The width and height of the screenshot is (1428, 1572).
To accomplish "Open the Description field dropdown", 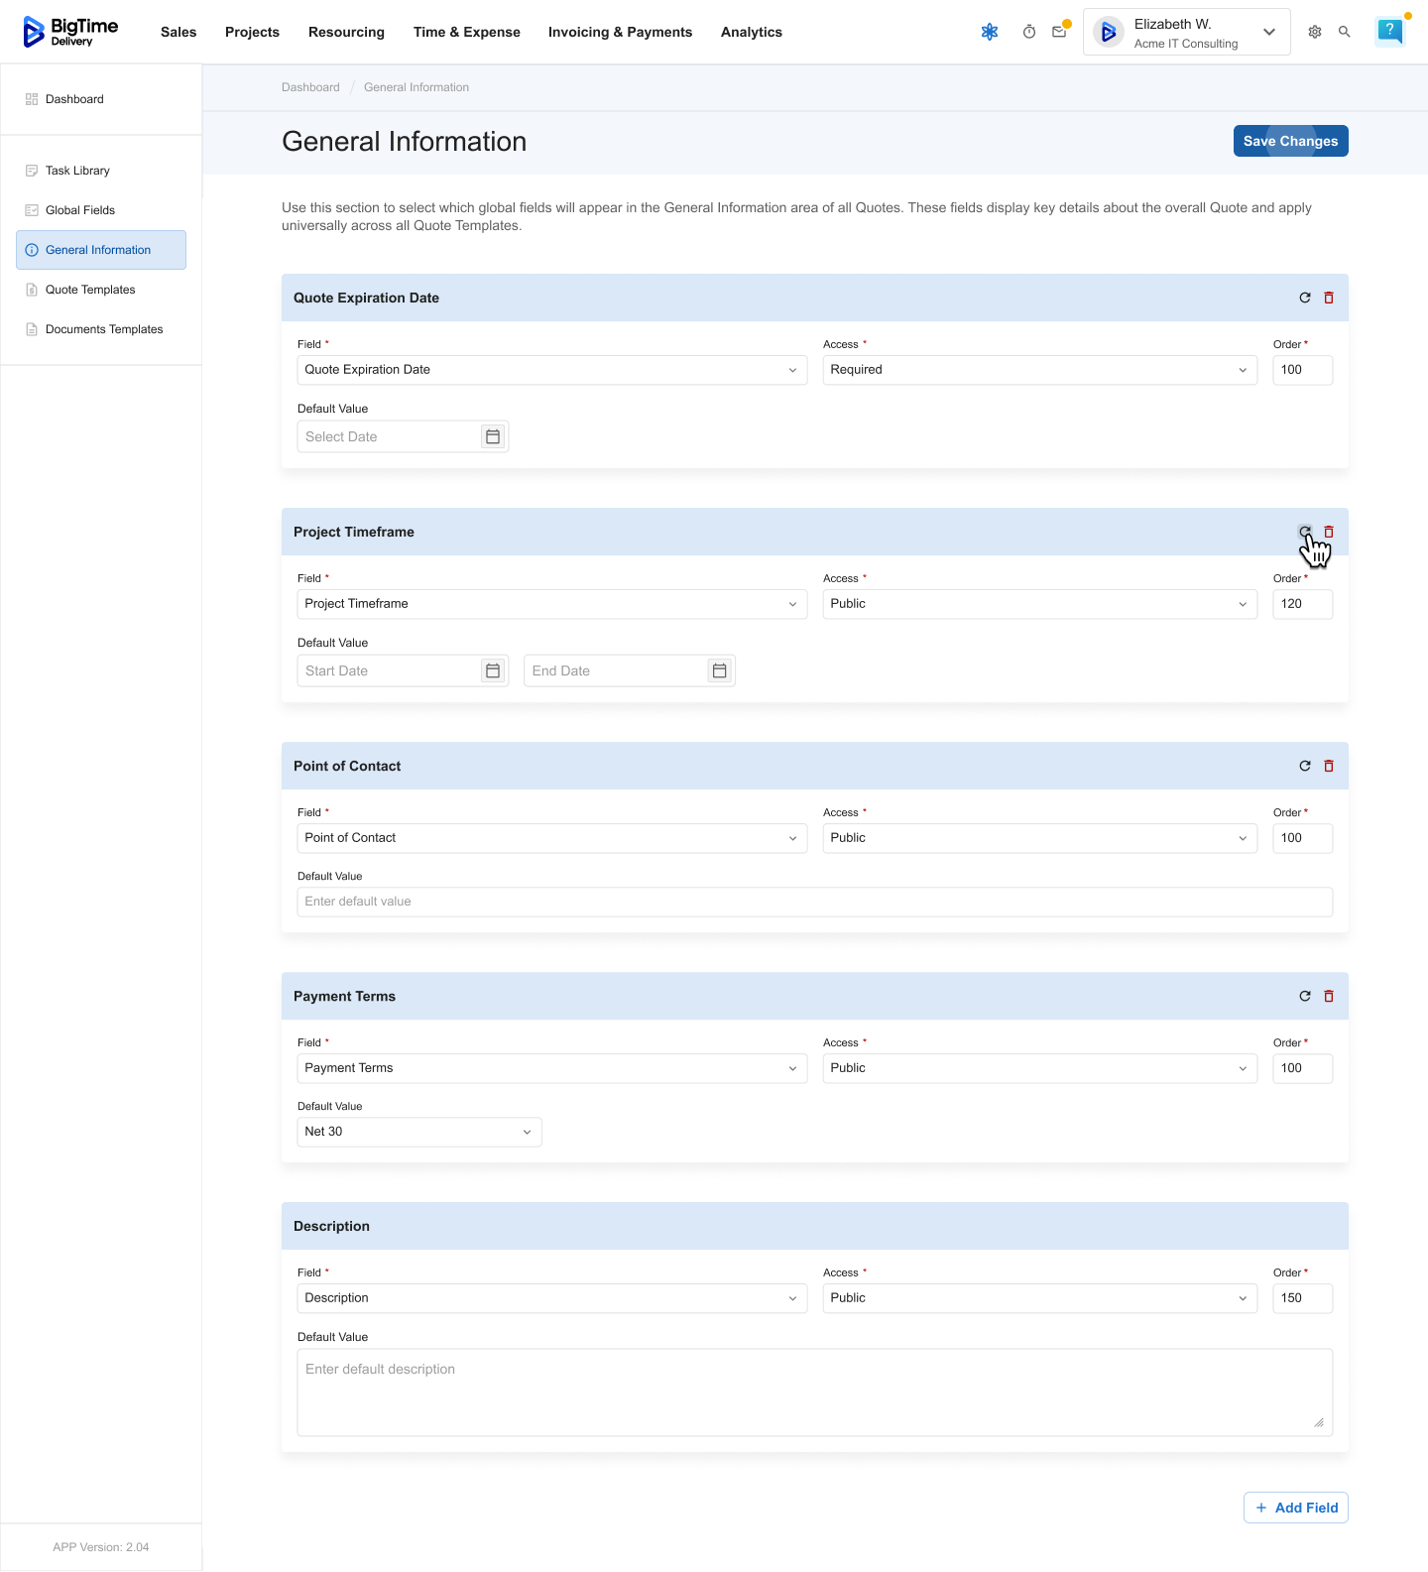I will 551,1298.
